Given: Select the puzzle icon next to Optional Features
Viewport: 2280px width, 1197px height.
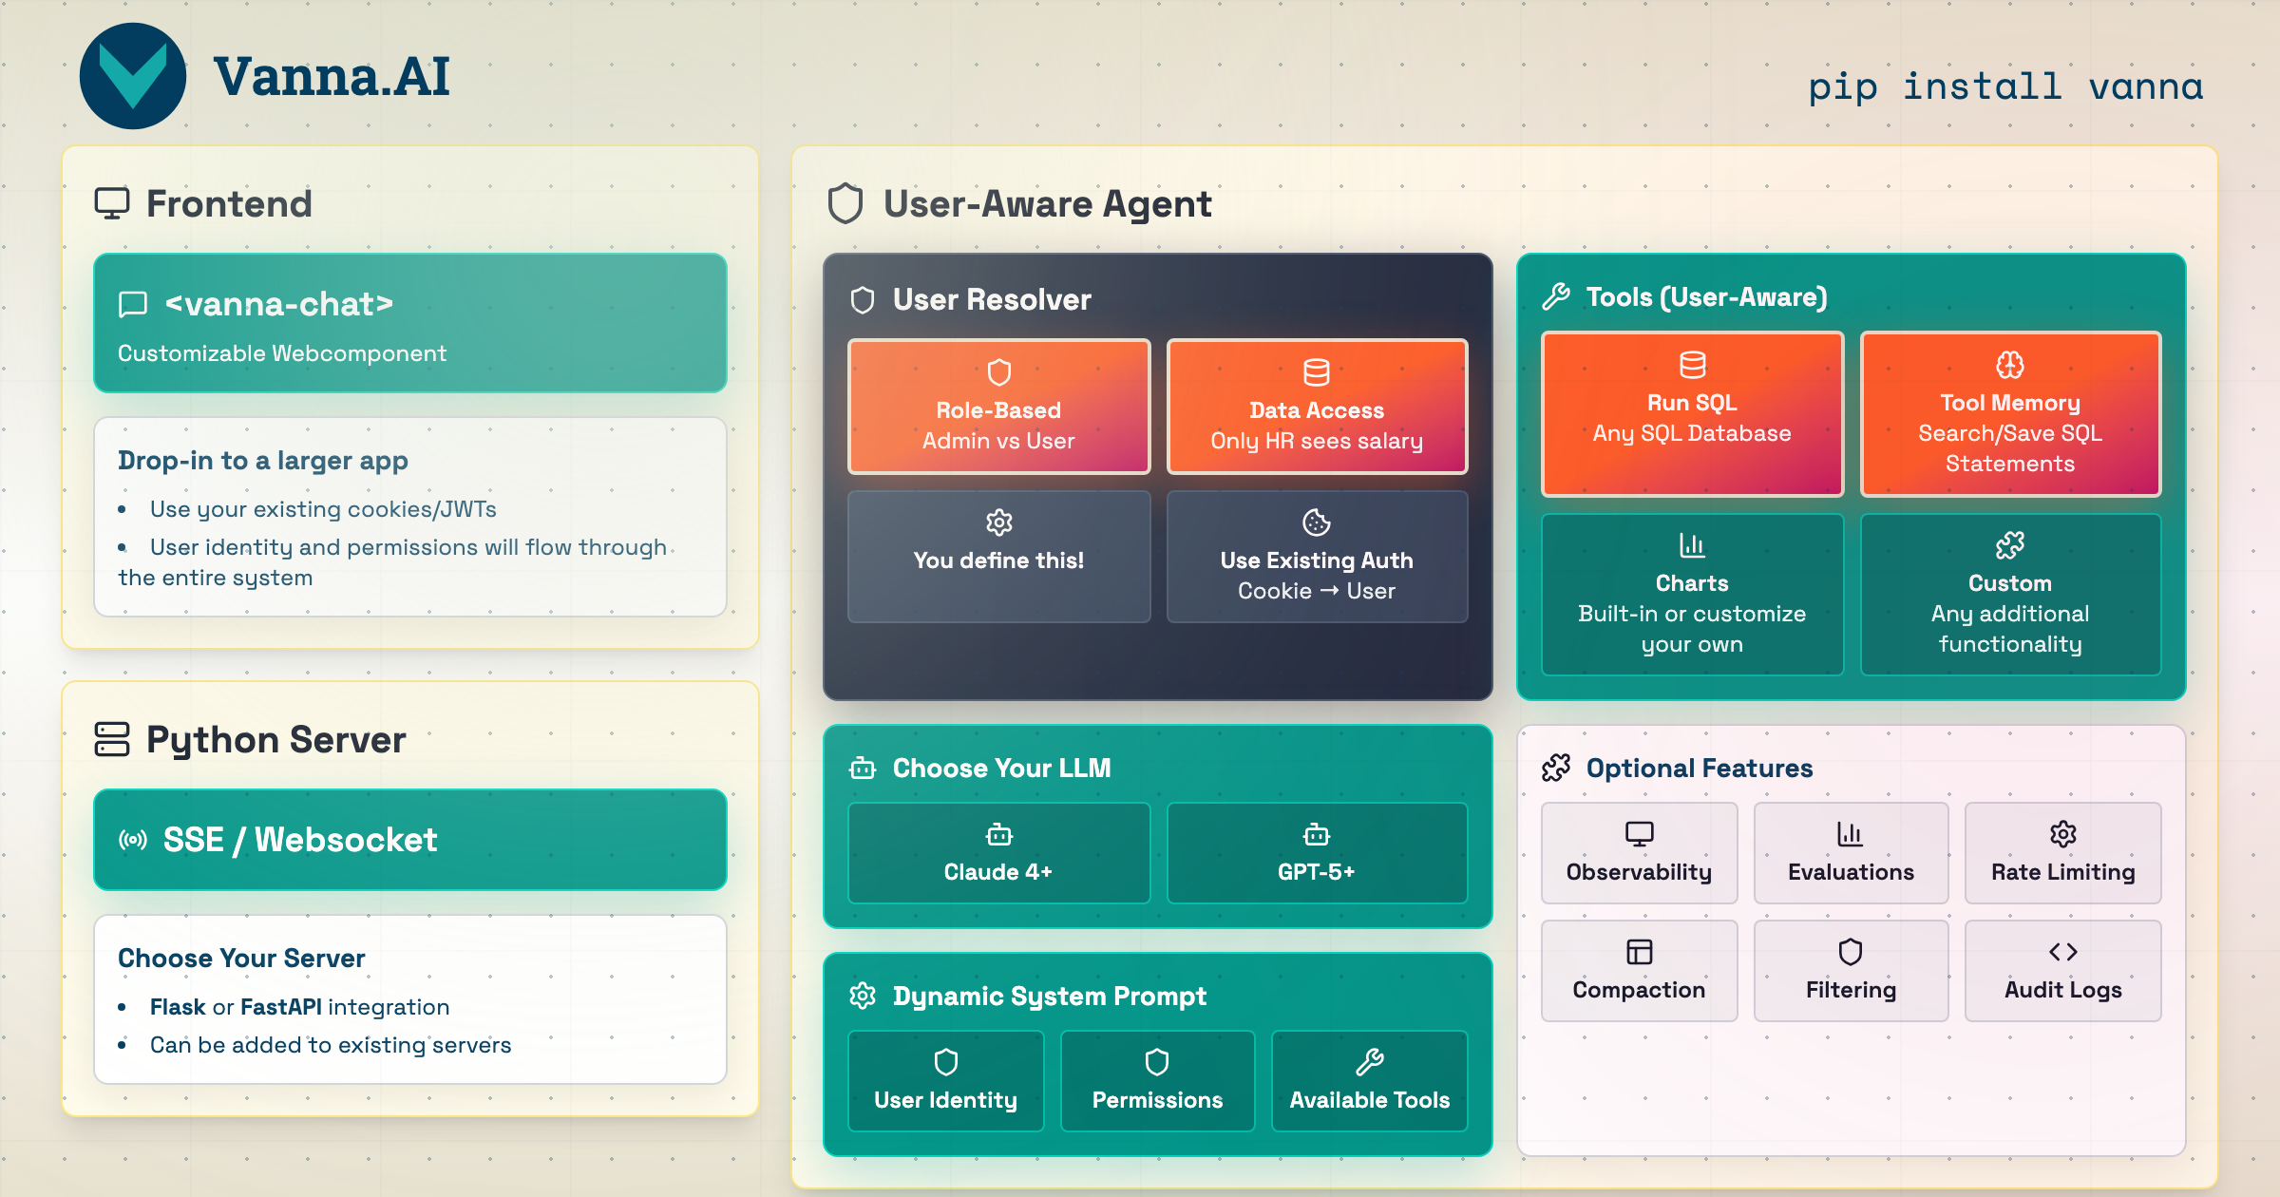Looking at the screenshot, I should coord(1557,768).
